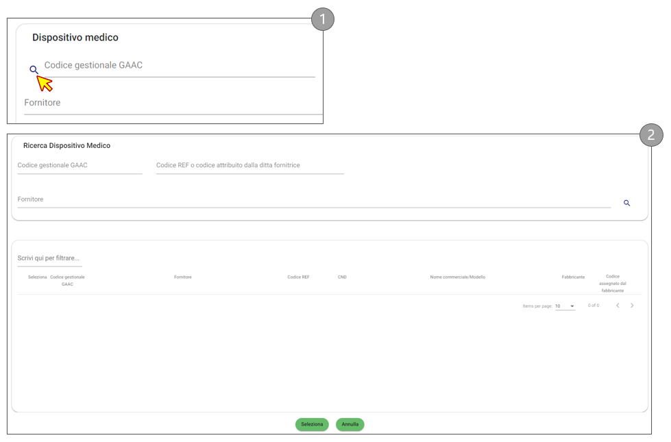Click the 'Scrivi qui per filtrare' filter box
The image size is (671, 442).
pyautogui.click(x=49, y=258)
